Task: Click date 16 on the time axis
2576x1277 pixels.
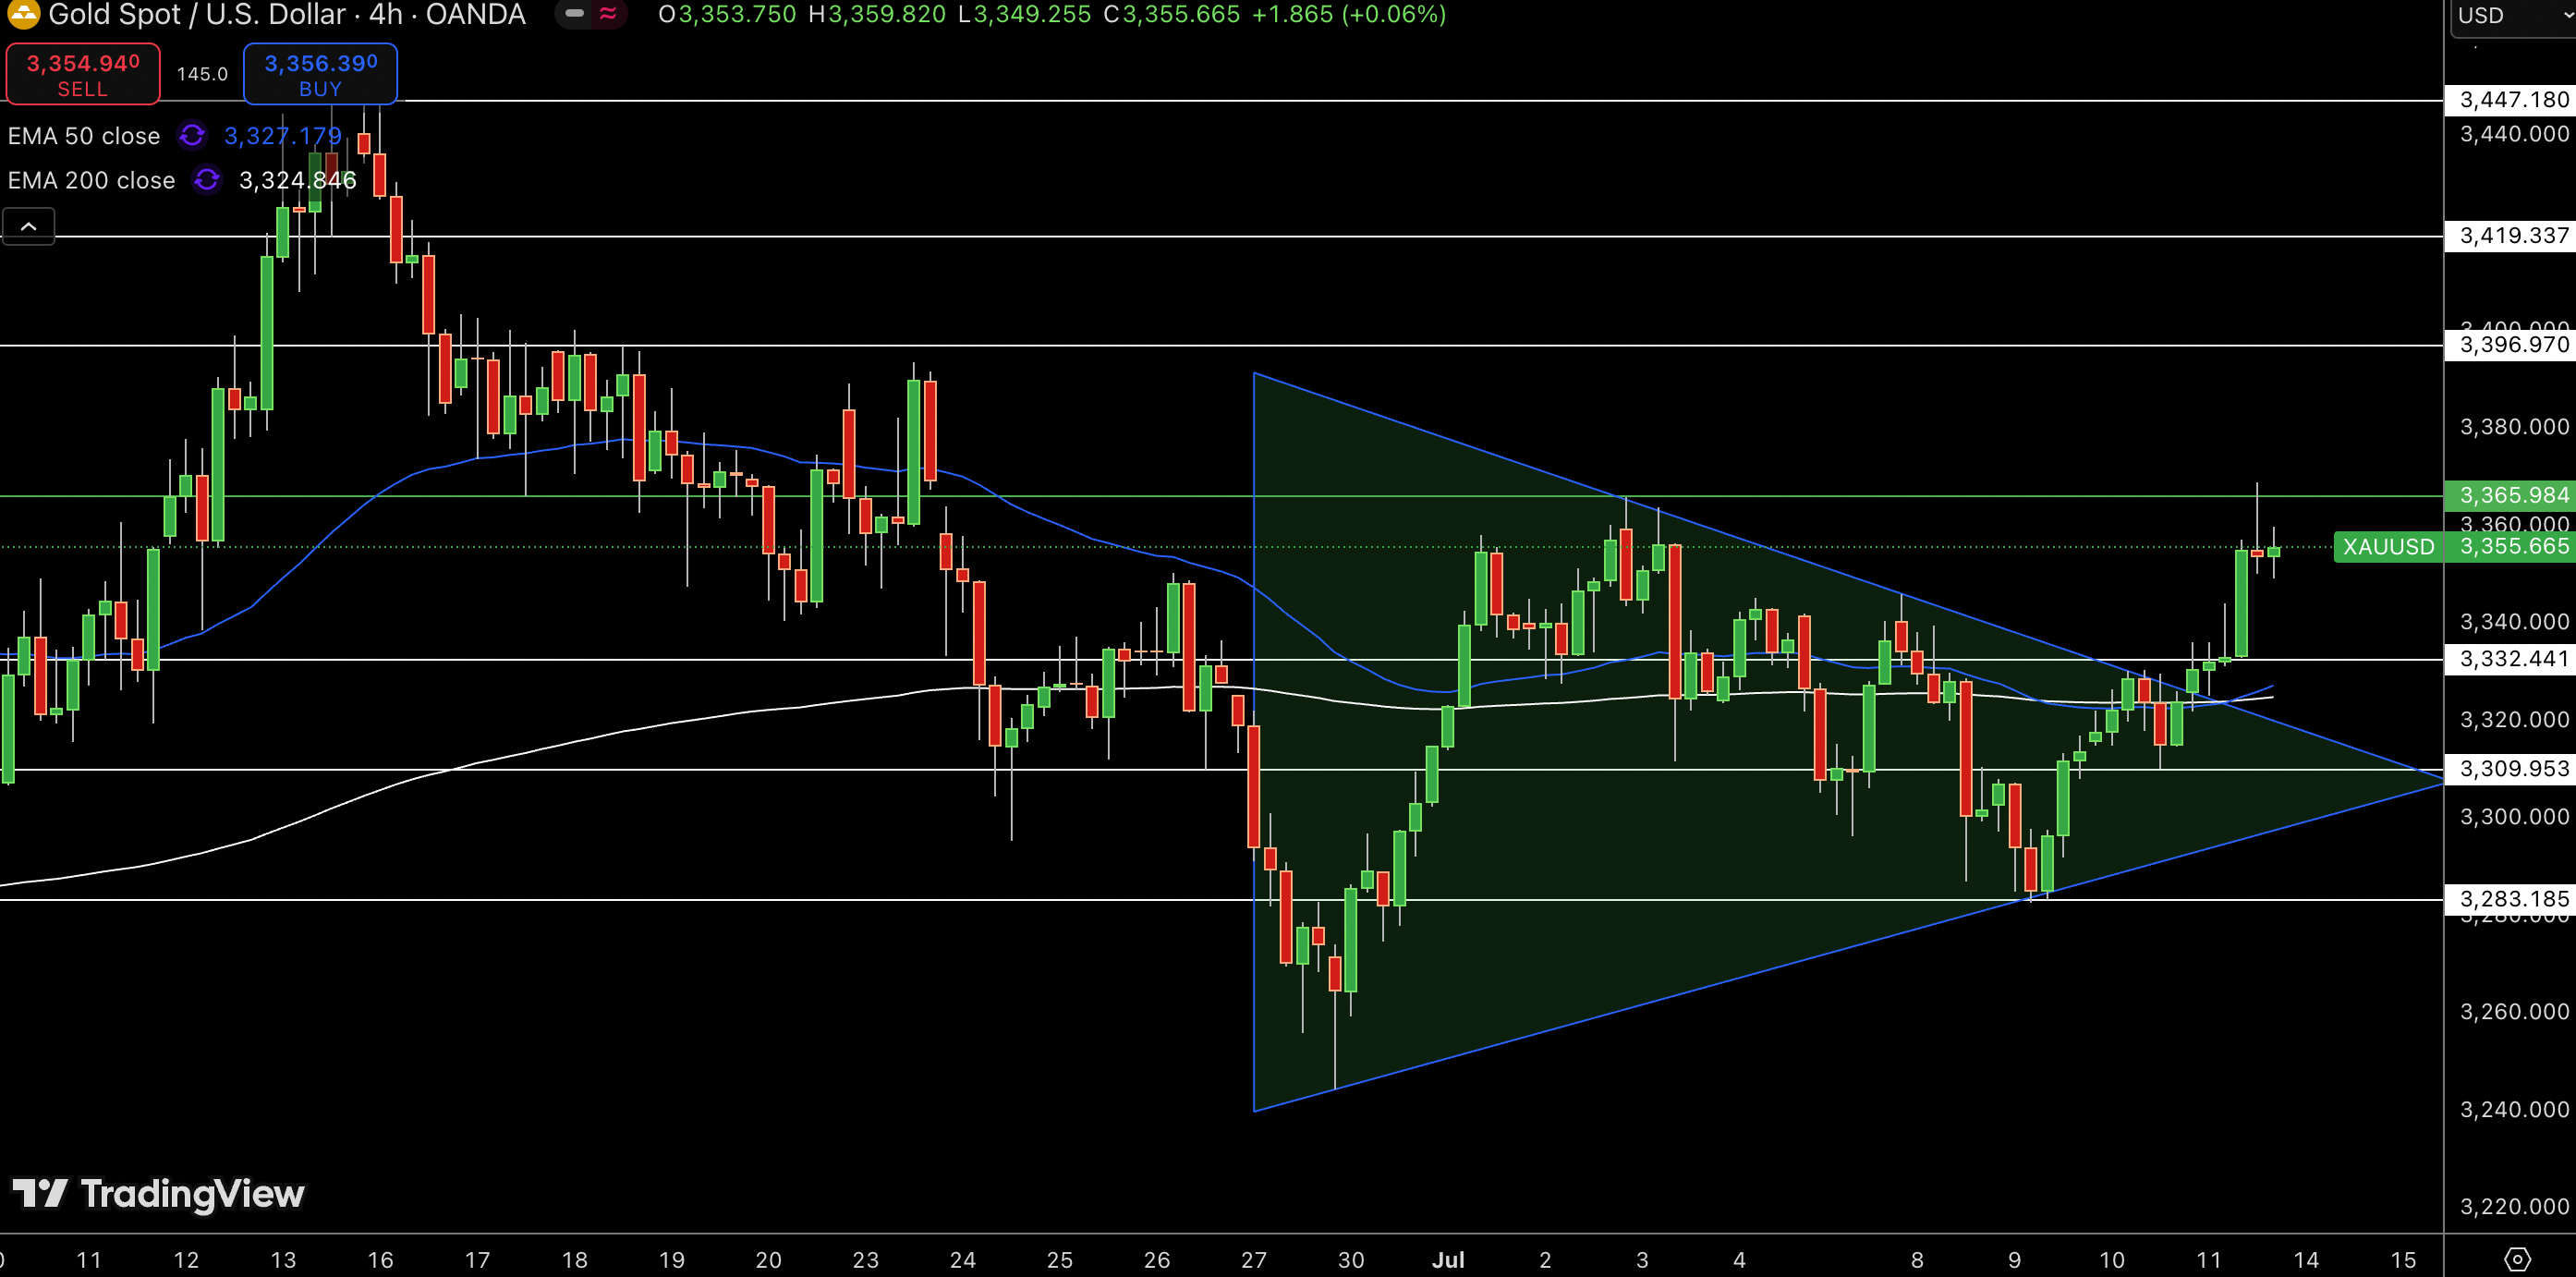Action: click(380, 1260)
